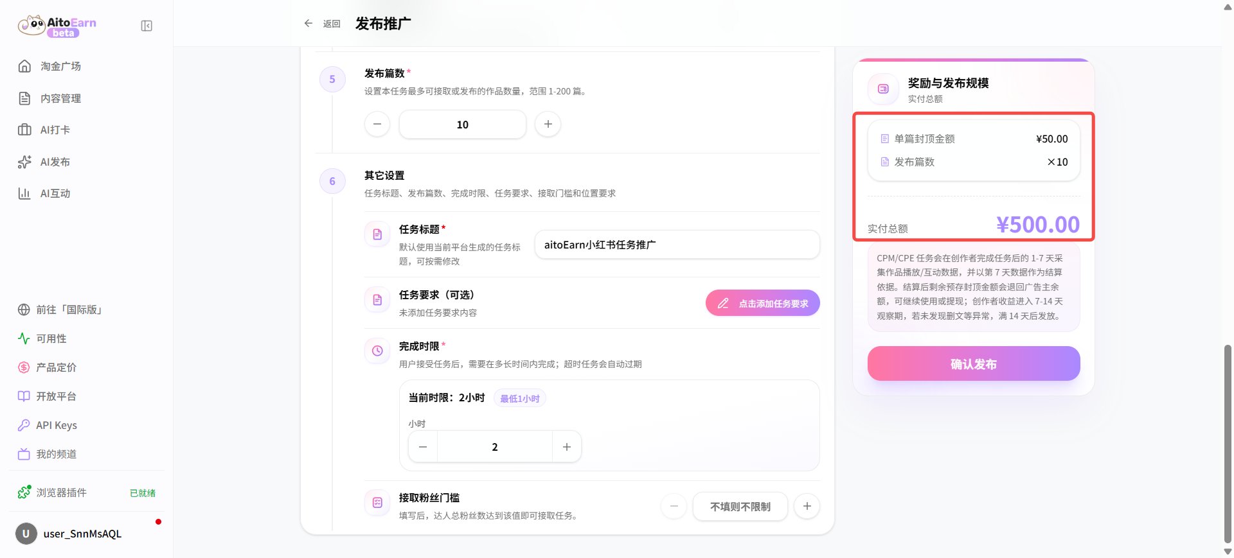Screen dimensions: 1234x558
Task: Click the step 6 circle marker
Action: click(332, 181)
